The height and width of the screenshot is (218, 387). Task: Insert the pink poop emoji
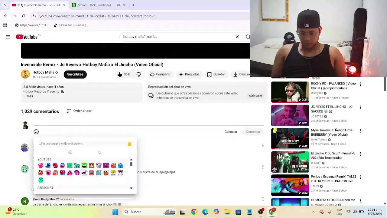(x=70, y=173)
